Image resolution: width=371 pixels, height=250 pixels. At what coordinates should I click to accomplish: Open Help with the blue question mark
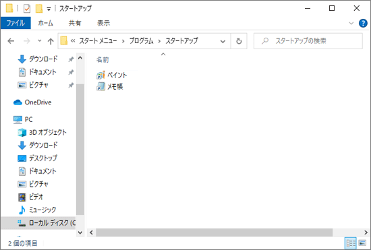[x=363, y=23]
